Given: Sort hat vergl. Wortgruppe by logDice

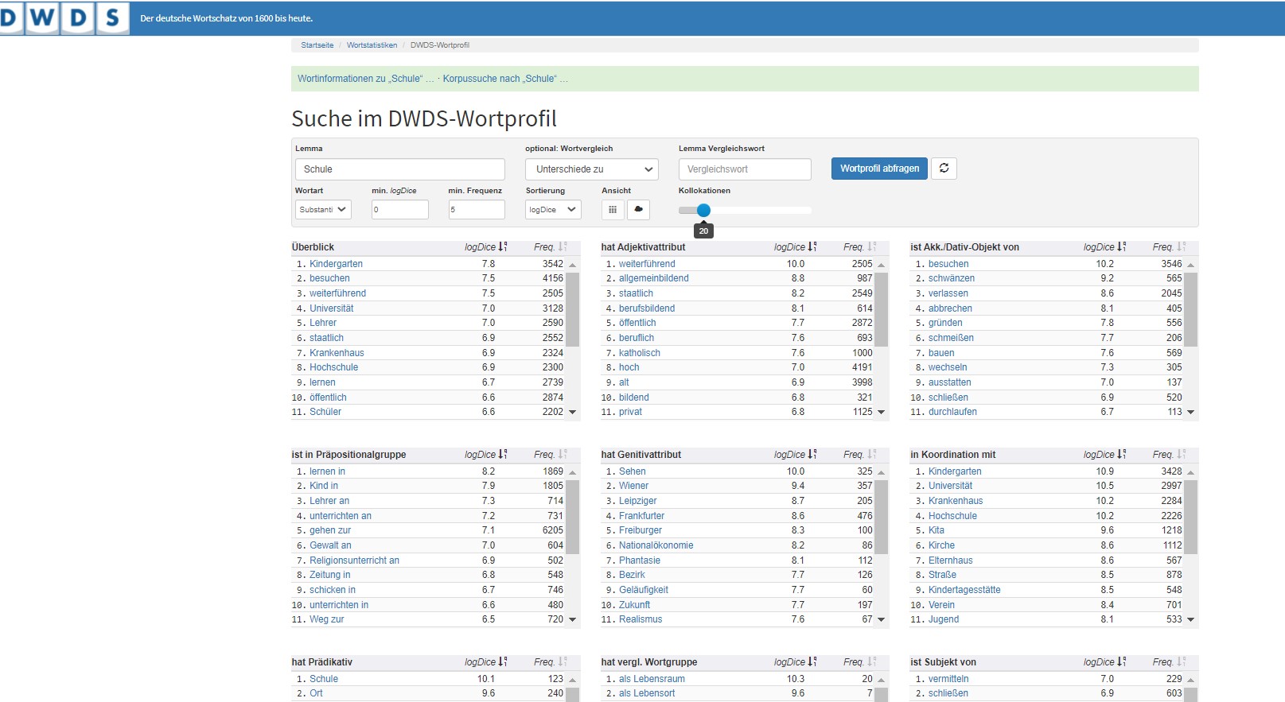Looking at the screenshot, I should tap(795, 662).
